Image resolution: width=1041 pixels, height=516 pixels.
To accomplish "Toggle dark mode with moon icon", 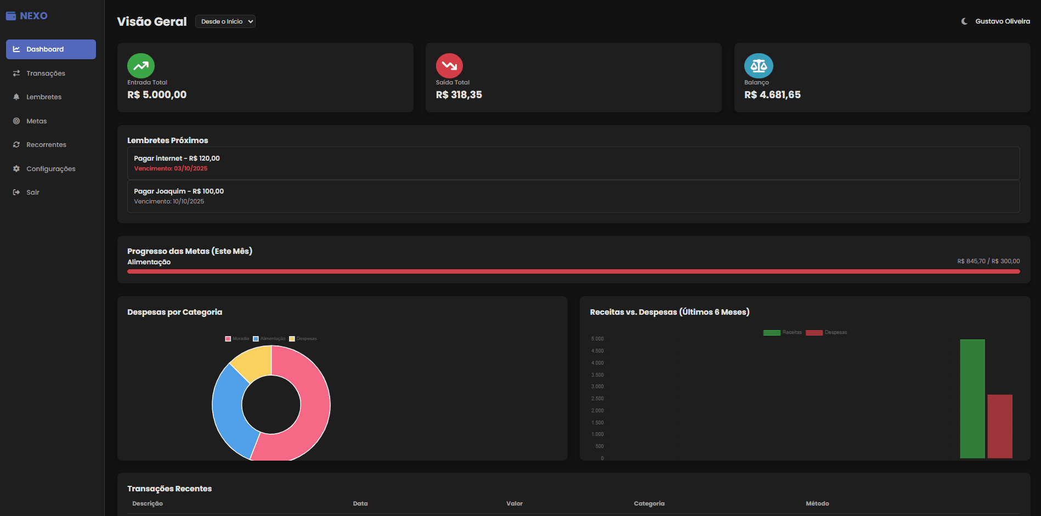I will click(x=964, y=21).
